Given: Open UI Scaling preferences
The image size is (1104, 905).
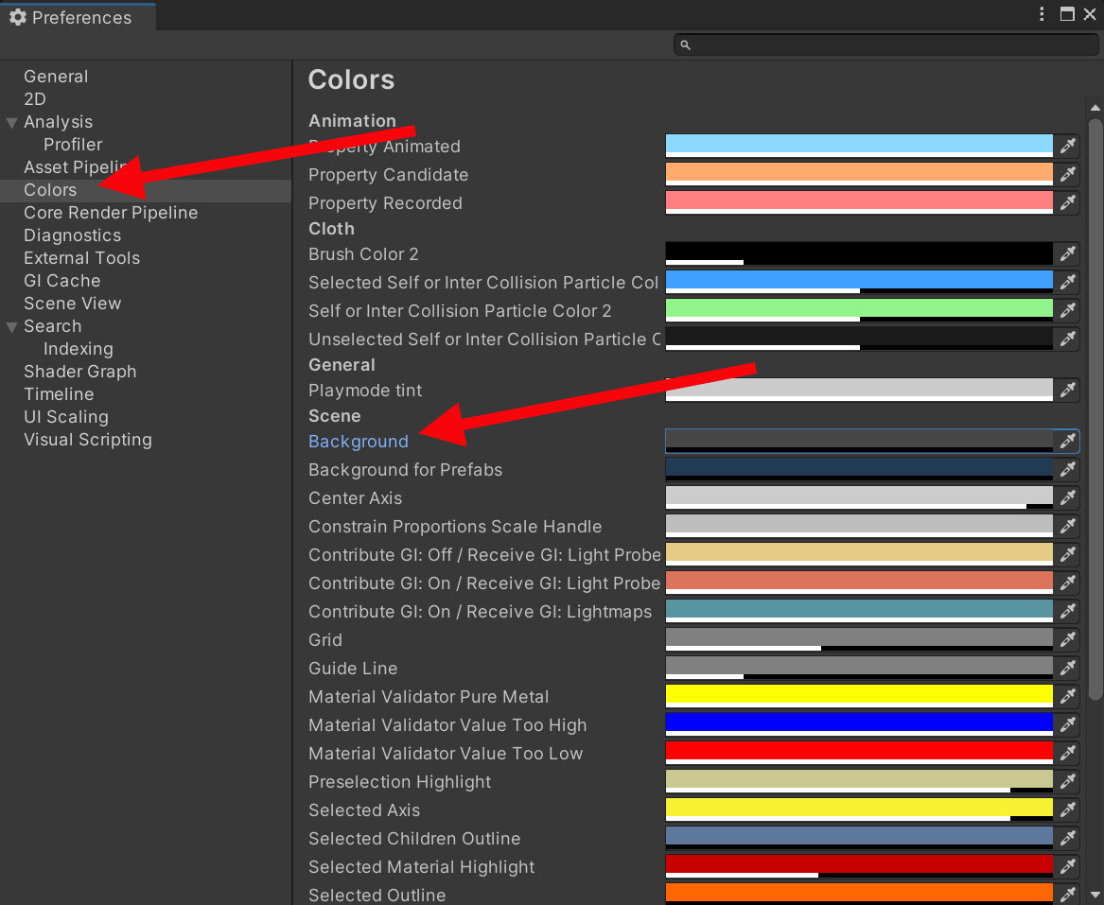Looking at the screenshot, I should point(66,417).
